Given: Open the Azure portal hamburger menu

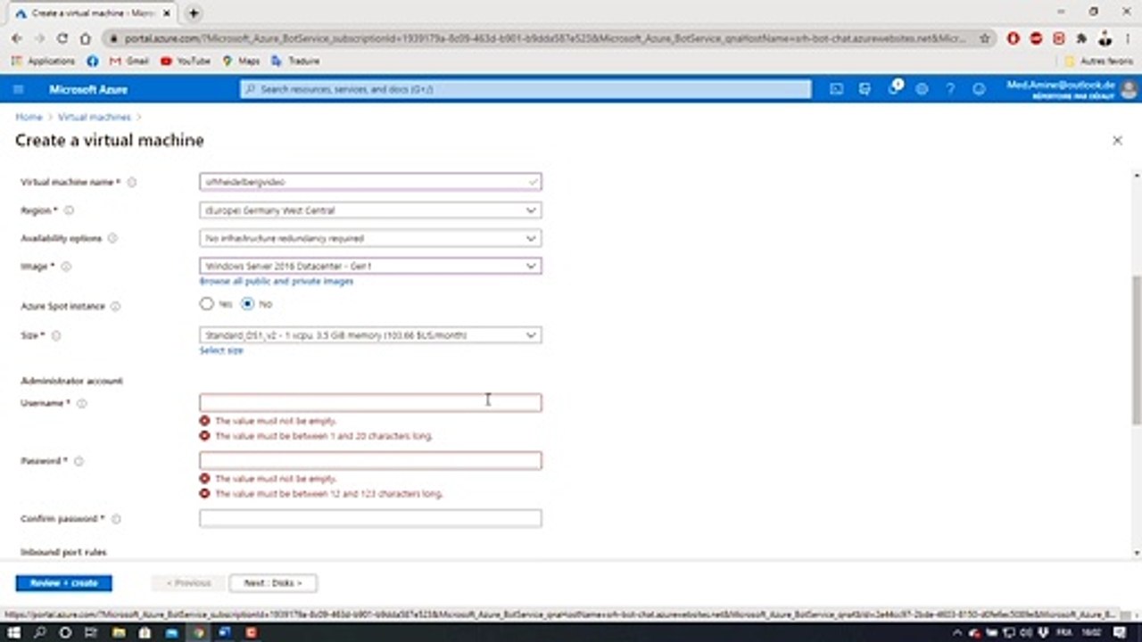Looking at the screenshot, I should 18,89.
